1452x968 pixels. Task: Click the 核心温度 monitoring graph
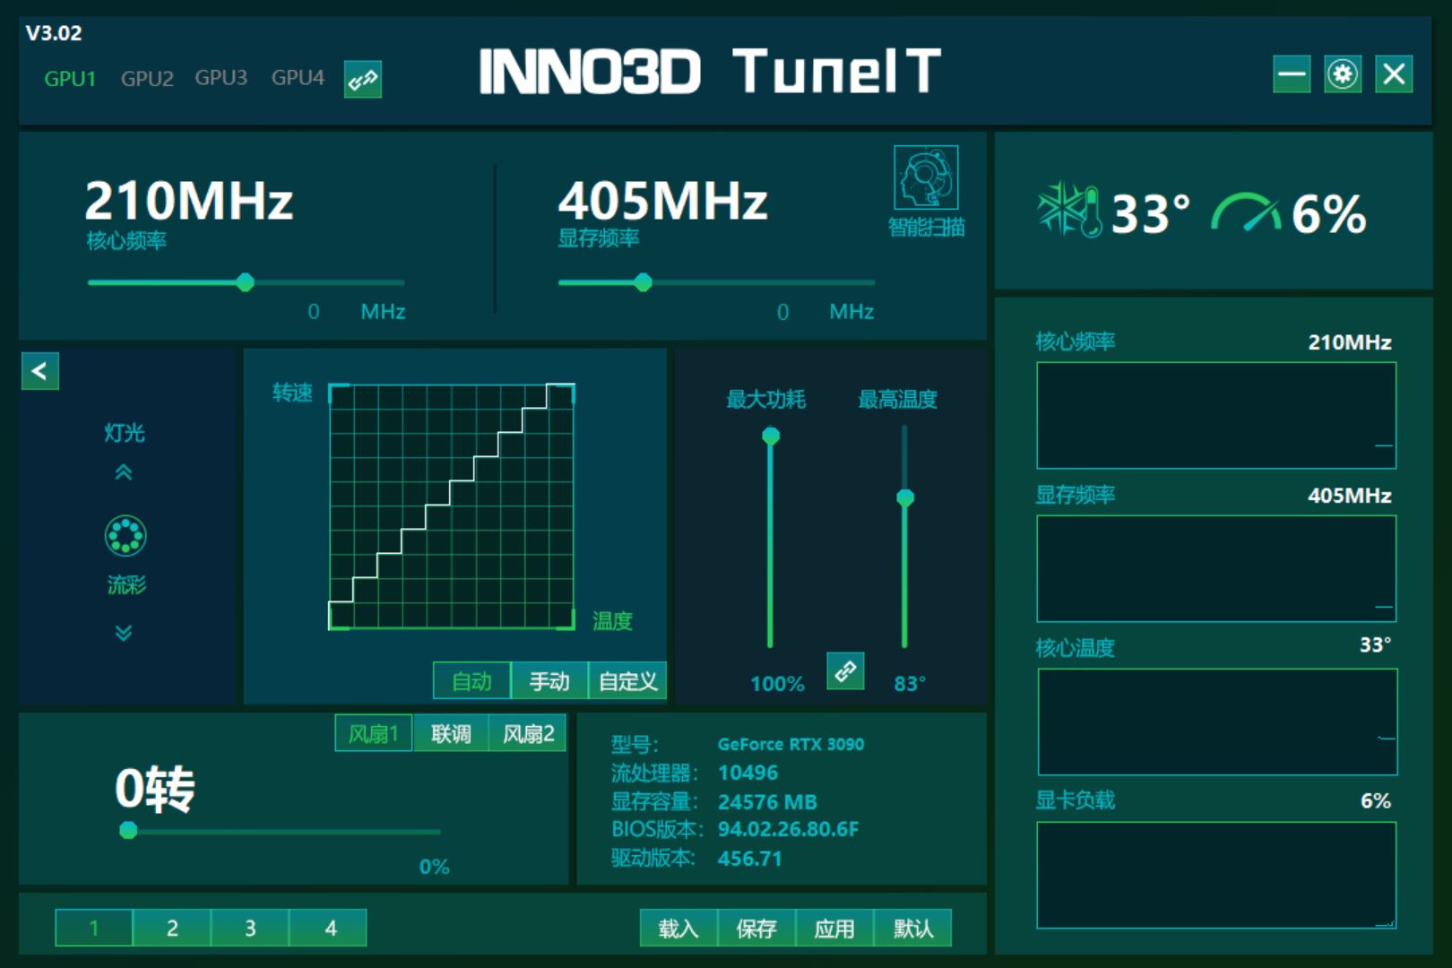click(1217, 722)
